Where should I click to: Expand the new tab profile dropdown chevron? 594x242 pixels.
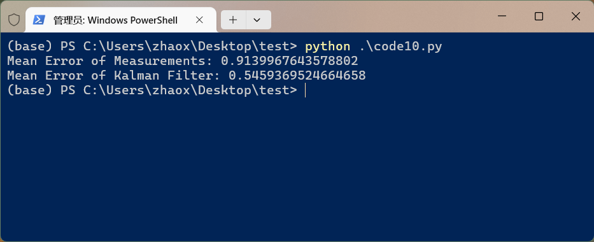(257, 20)
